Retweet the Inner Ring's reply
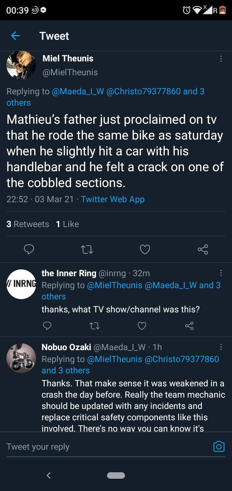This screenshot has width=232, height=491. [94, 326]
